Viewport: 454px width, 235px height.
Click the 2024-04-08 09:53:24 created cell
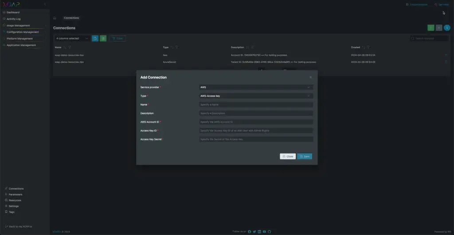point(363,55)
